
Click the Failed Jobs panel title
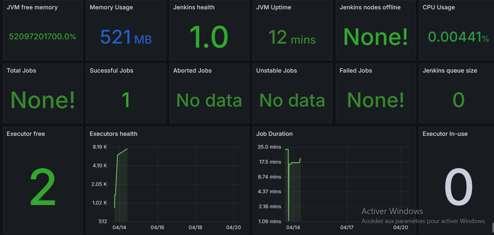(x=355, y=71)
